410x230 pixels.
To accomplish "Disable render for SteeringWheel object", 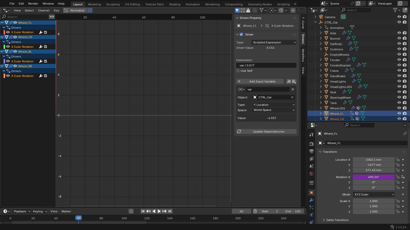I will tap(405, 97).
